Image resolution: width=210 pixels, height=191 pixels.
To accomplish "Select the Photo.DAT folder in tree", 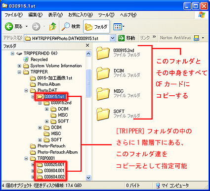I will pos(47,90).
